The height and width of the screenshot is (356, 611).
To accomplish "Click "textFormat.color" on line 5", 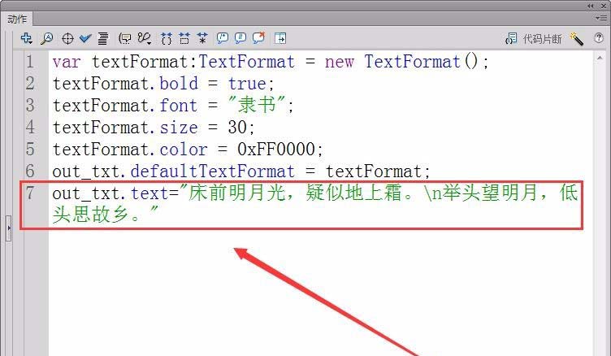I will pos(130,149).
